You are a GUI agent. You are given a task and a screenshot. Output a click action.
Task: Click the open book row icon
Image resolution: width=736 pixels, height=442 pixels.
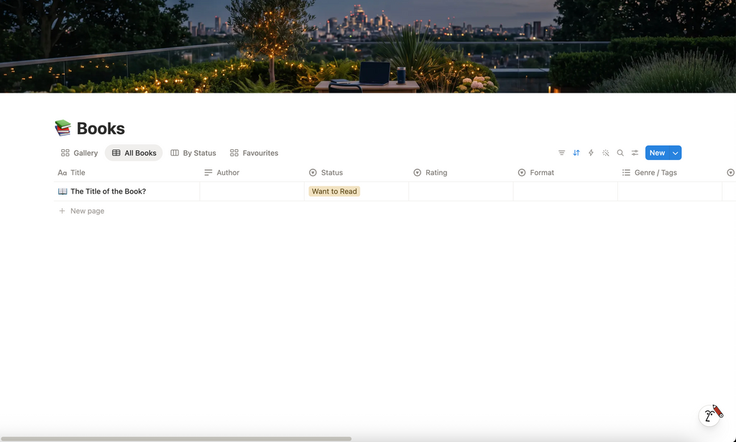point(63,192)
